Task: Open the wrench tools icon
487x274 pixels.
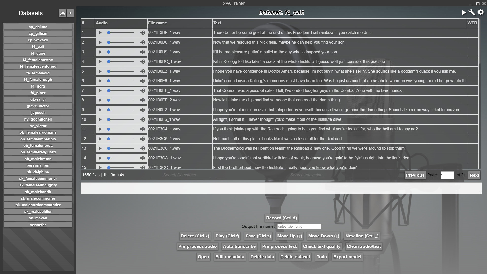Action: click(472, 12)
